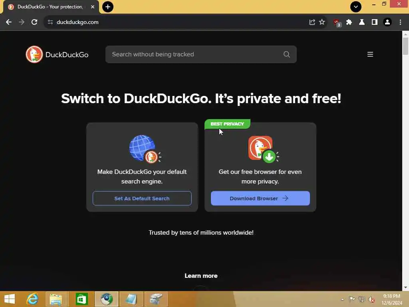The image size is (409, 307).
Task: Bookmark this page with the star icon
Action: coord(322,22)
